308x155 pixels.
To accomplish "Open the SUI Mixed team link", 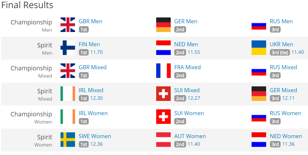I will tap(187, 90).
